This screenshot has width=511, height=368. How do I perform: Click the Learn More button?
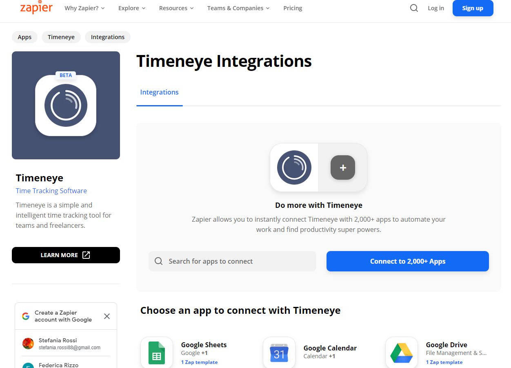[66, 255]
